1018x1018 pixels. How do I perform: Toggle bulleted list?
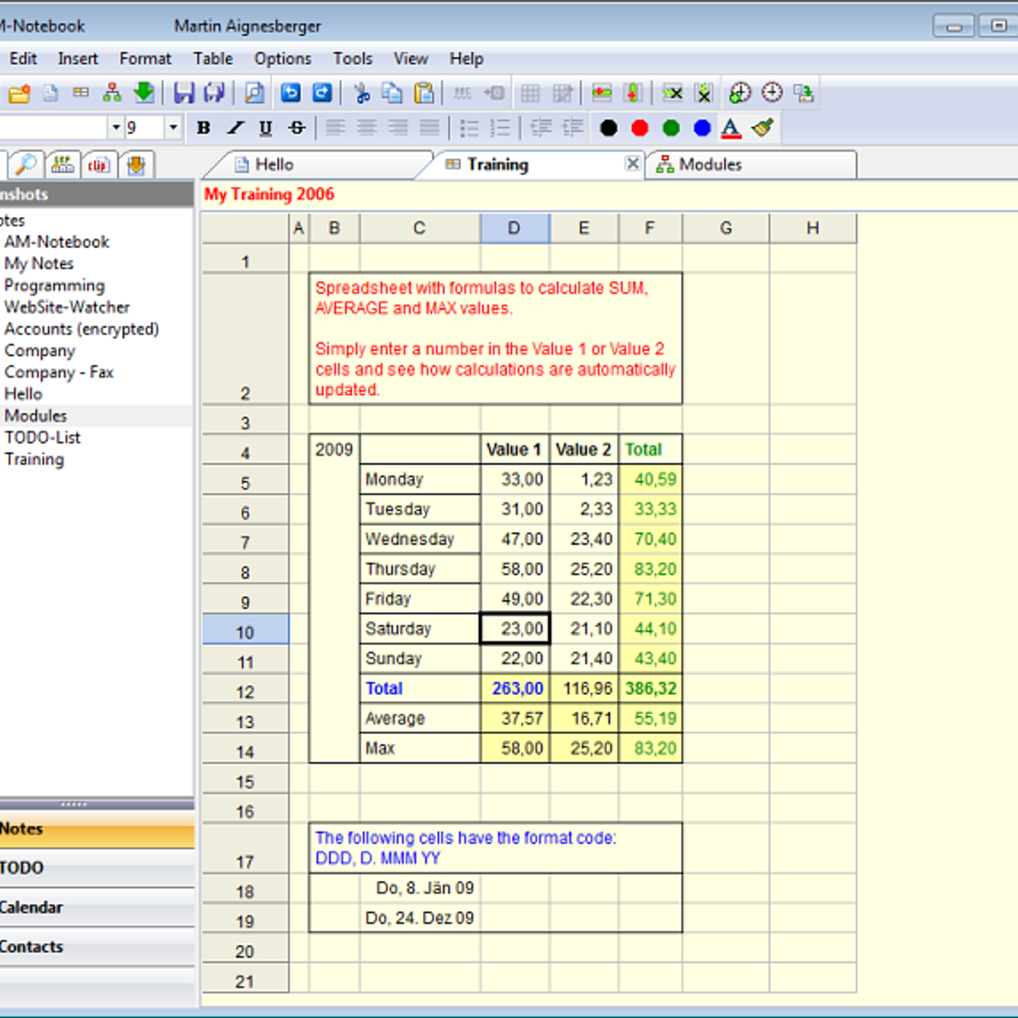point(470,128)
